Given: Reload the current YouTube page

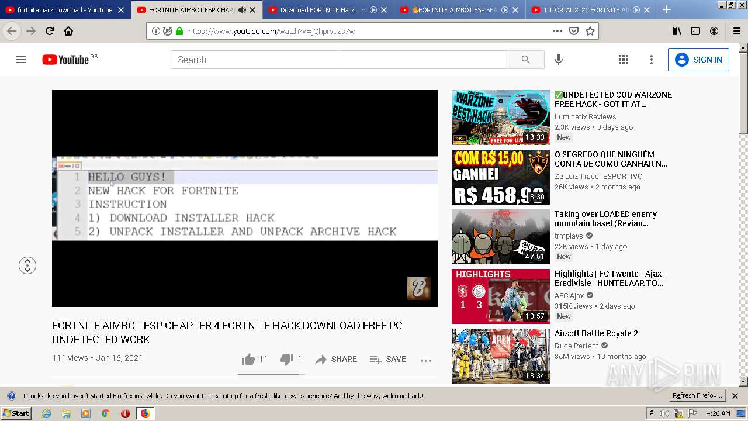Looking at the screenshot, I should click(50, 31).
